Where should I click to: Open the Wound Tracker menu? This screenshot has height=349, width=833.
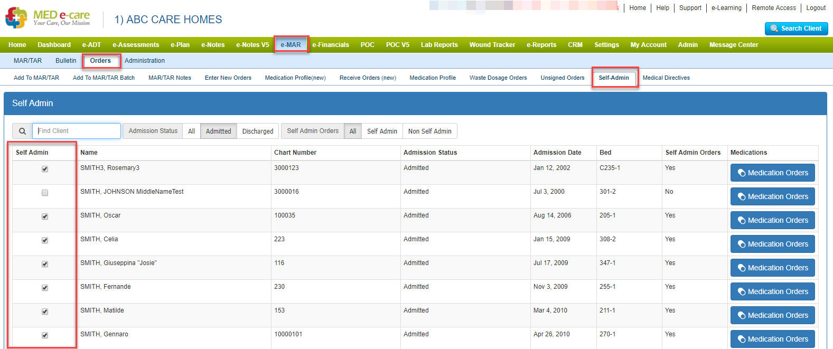(x=492, y=45)
